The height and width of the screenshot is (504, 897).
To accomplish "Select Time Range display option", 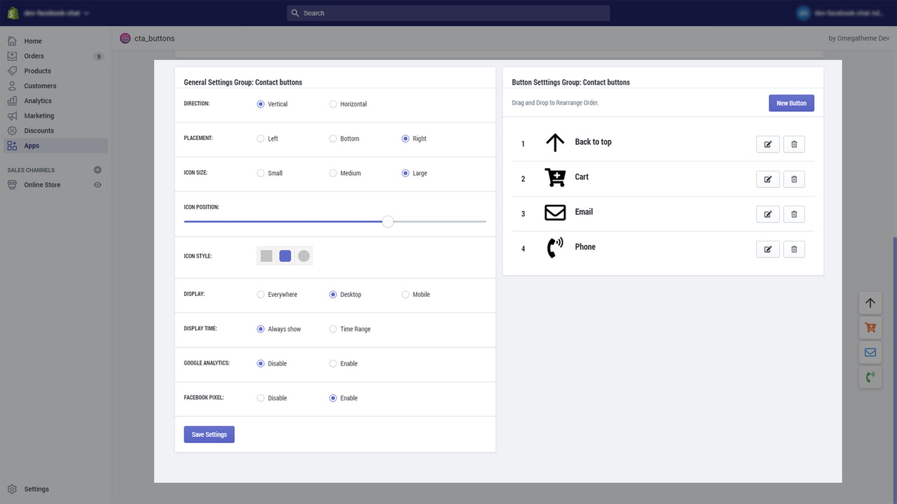I will (333, 329).
